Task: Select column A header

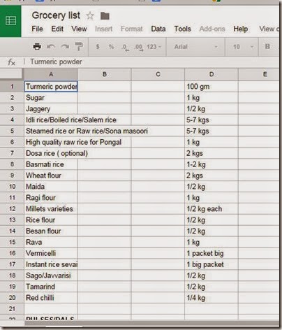Action: 51,74
